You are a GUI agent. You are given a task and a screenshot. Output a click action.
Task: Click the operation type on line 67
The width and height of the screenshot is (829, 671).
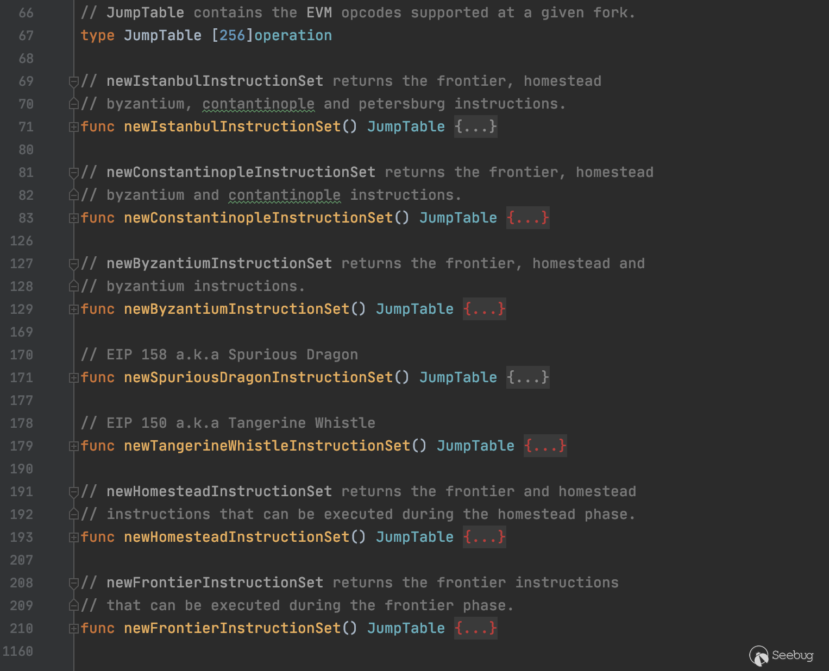(x=293, y=36)
